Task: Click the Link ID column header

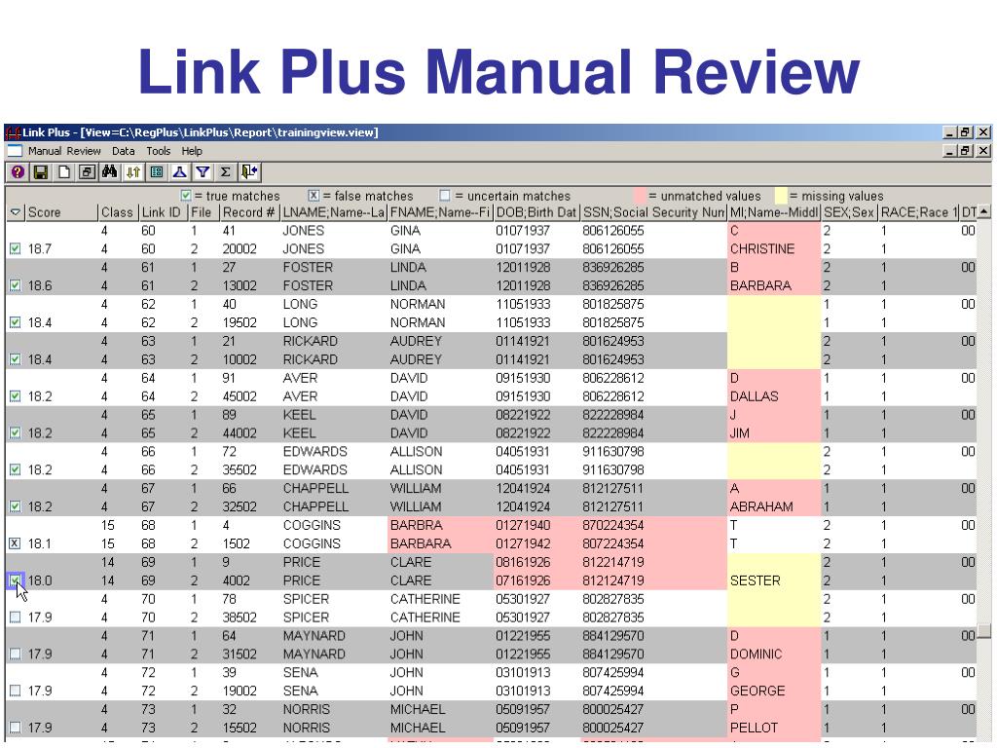Action: (x=162, y=212)
